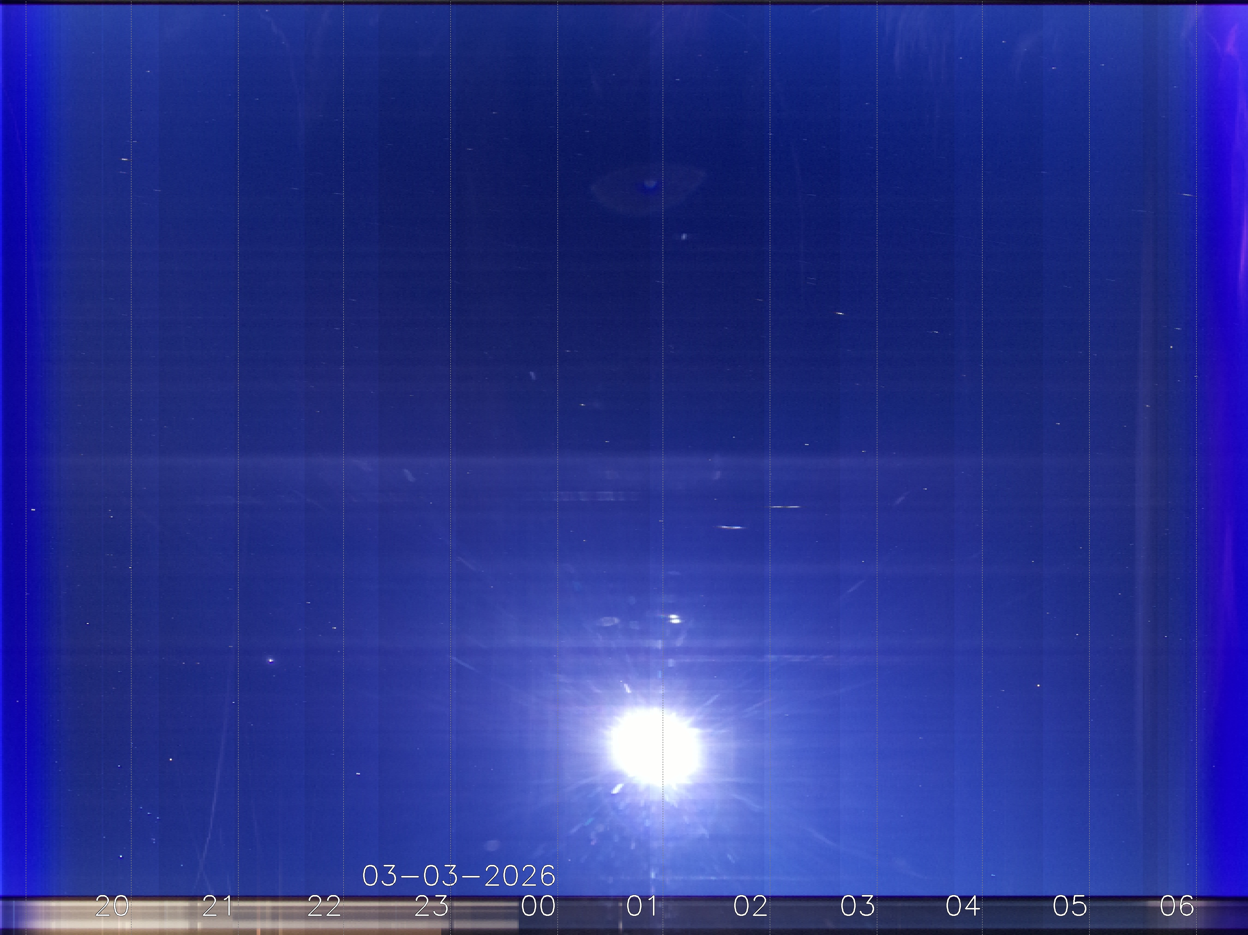
Task: Click the bright star left of 22
Action: pos(271,660)
